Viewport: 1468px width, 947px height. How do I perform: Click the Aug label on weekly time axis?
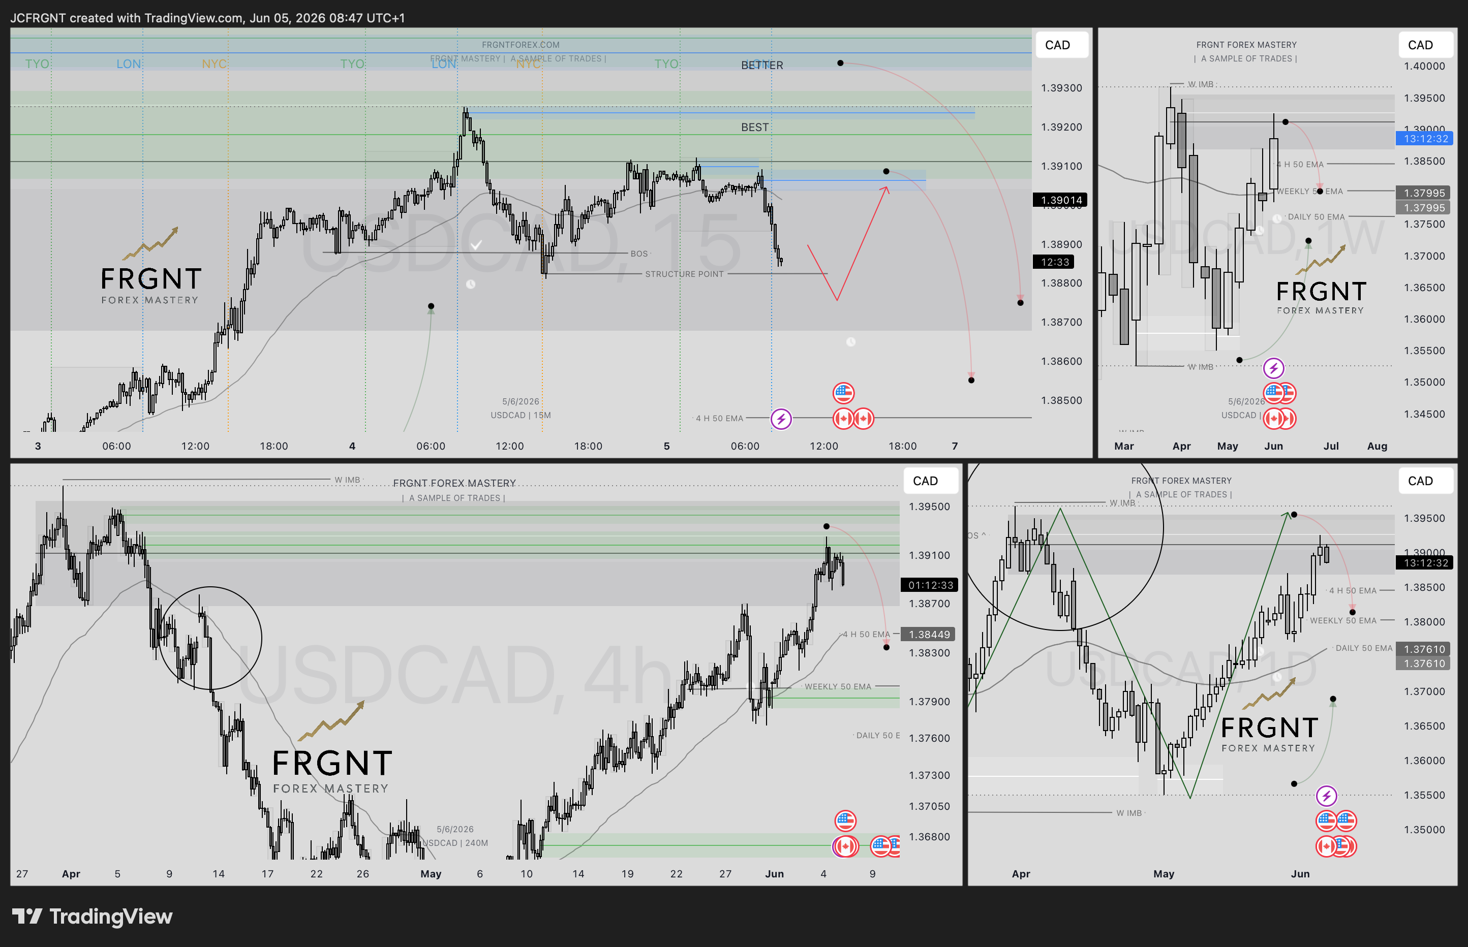[x=1377, y=447]
